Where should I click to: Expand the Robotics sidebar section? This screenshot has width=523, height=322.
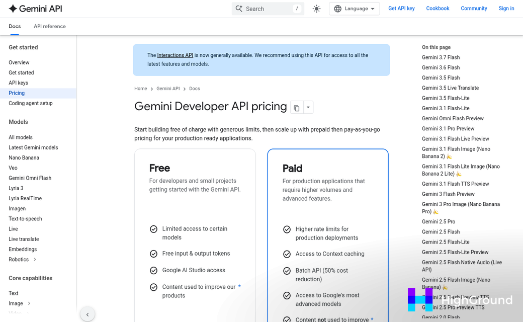pyautogui.click(x=35, y=259)
